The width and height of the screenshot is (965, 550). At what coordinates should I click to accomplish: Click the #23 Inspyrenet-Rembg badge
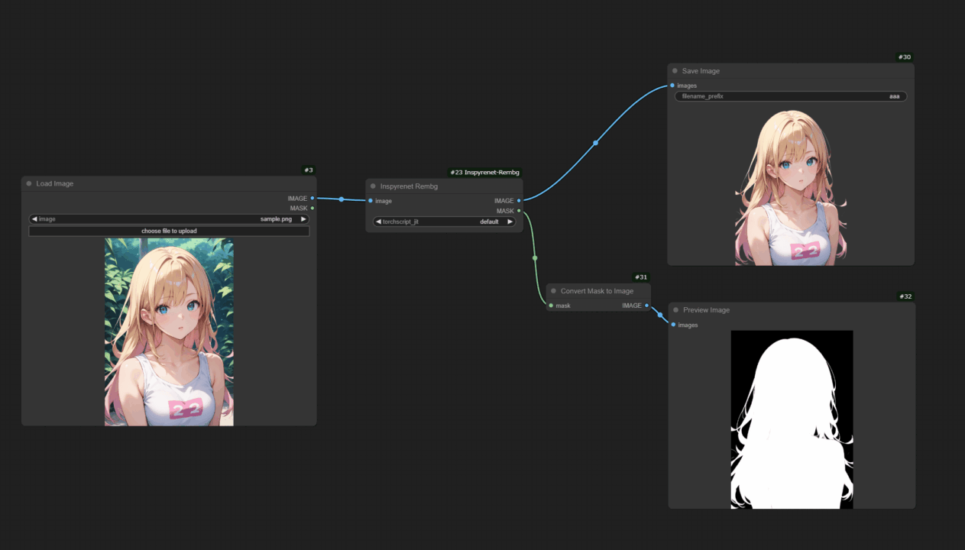pos(485,173)
